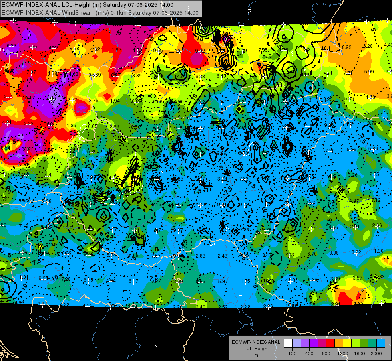This screenshot has height=361, width=392.
Task: Click the grid value 8.79
Action: (x=372, y=123)
